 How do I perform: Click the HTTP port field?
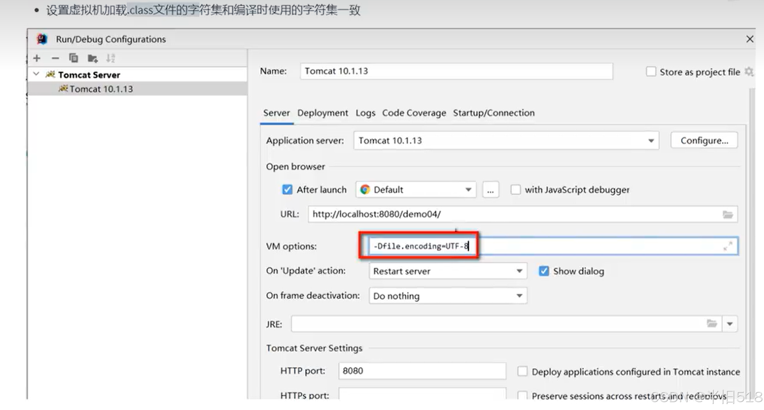pos(422,371)
